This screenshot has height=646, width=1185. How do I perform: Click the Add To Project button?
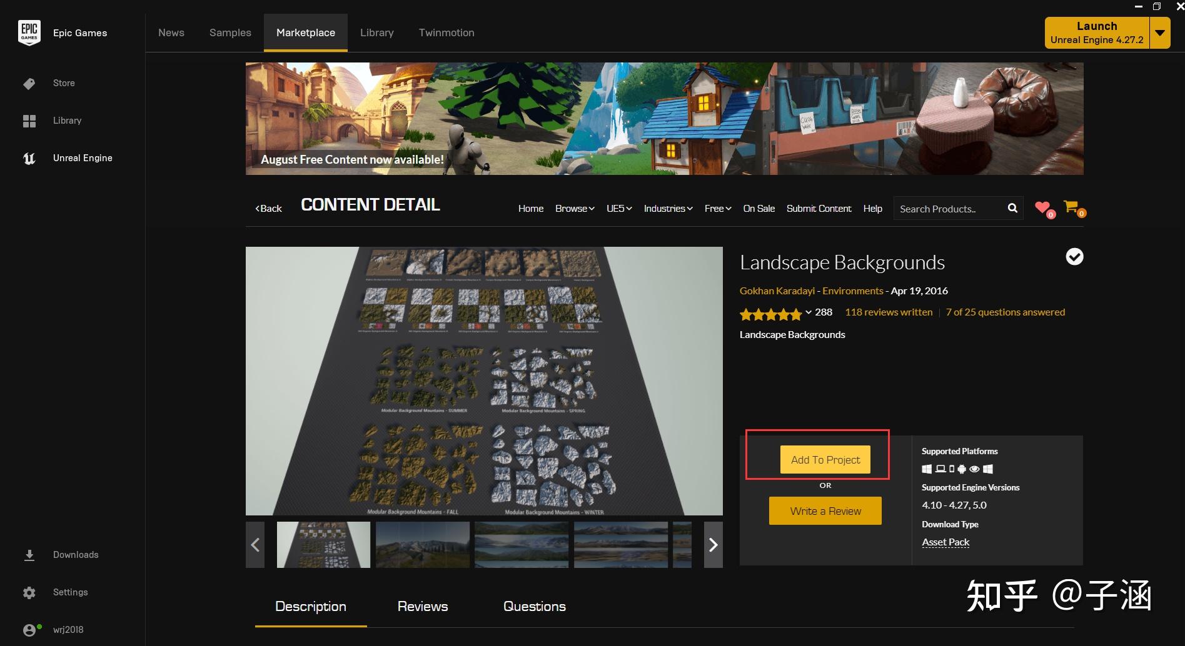(825, 460)
